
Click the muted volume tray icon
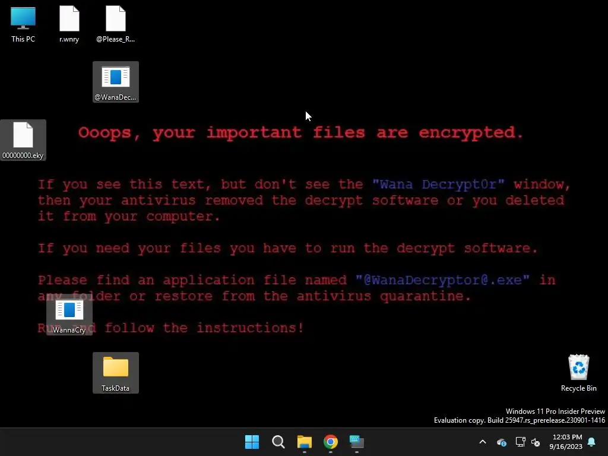(536, 442)
